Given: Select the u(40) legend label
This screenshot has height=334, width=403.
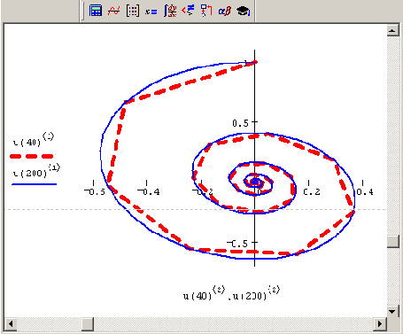Looking at the screenshot, I should [34, 140].
